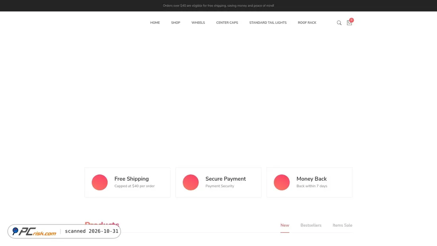The image size is (437, 246).
Task: Open the ROOF RACK menu item
Action: 307,23
